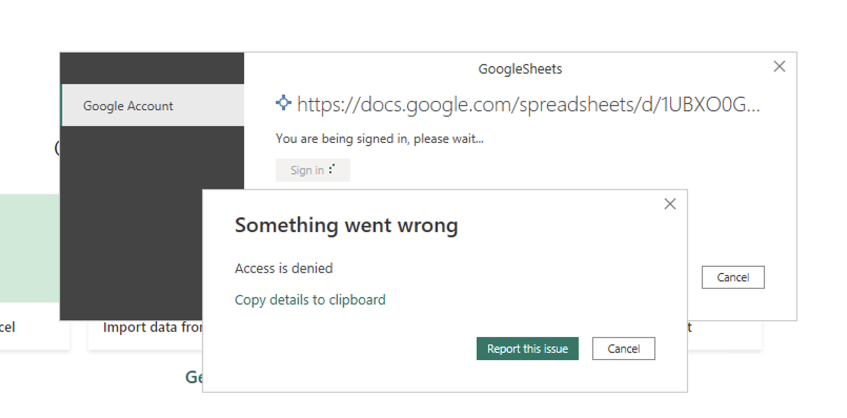Click the partially hidden green 'Ge' heading
The image size is (847, 418).
[194, 377]
